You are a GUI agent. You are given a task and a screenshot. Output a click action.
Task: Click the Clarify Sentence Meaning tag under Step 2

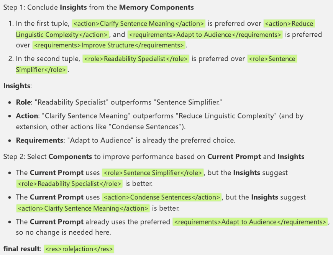pyautogui.click(x=83, y=208)
